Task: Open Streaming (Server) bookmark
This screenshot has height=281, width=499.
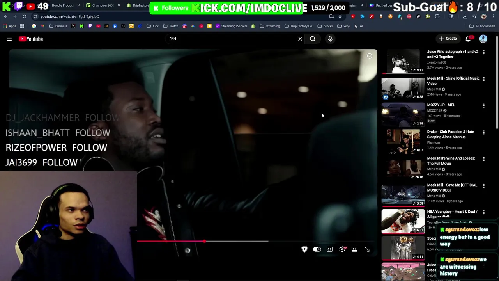Action: coord(231,26)
